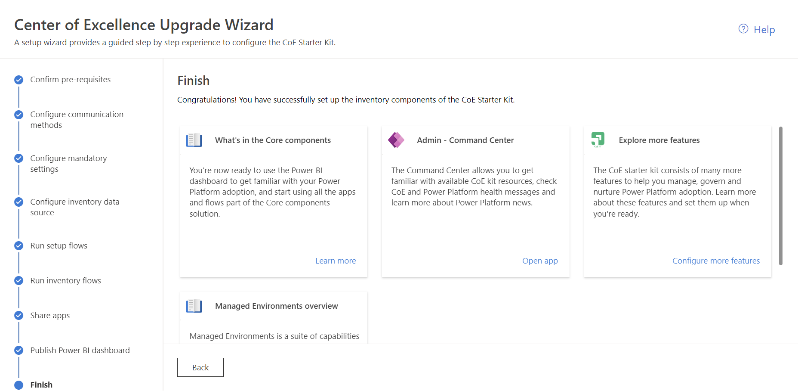Go to Configure communication methods step
This screenshot has height=391, width=798.
77,120
